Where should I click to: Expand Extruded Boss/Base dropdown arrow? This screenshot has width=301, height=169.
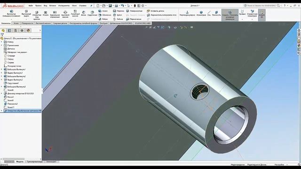click(11, 19)
